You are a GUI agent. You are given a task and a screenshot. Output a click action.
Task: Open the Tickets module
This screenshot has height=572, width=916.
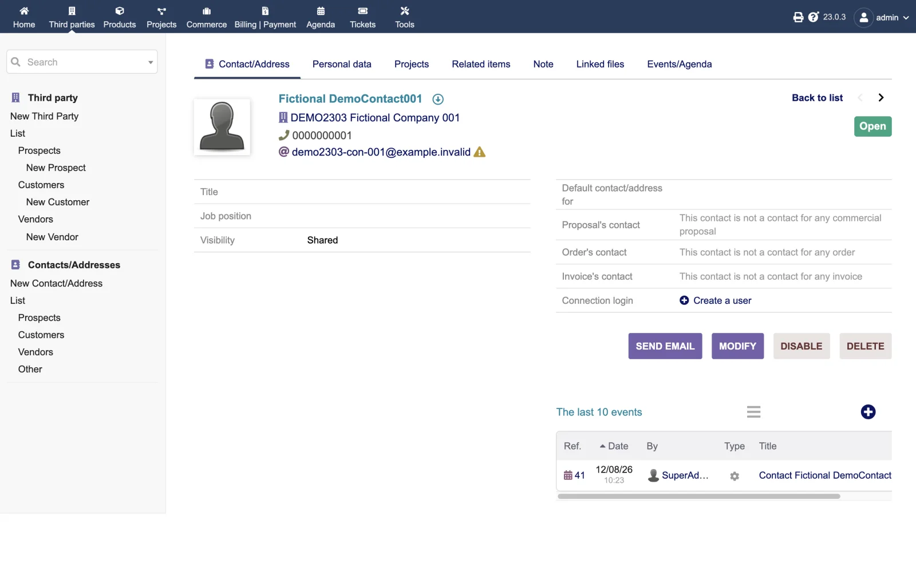point(363,17)
